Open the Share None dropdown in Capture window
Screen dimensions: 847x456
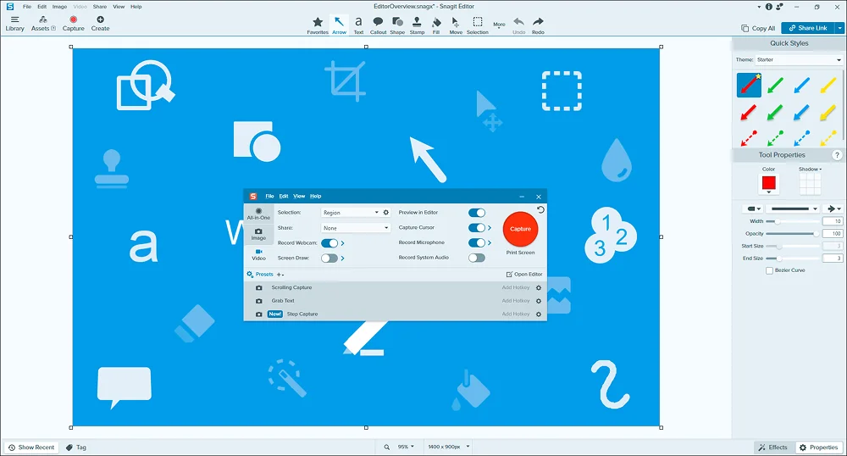[356, 228]
